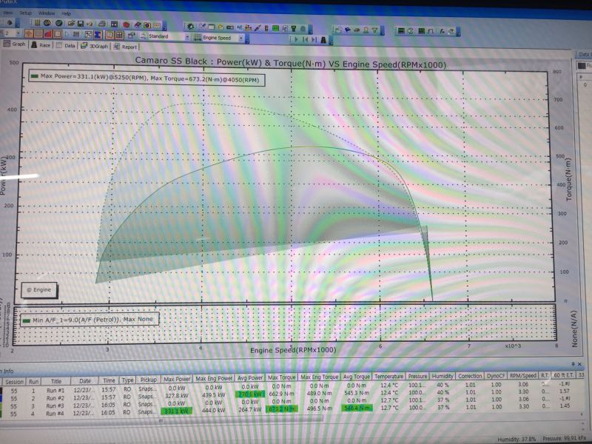Select the Run #1 row title
Image resolution: width=592 pixels, height=444 pixels.
click(x=55, y=391)
